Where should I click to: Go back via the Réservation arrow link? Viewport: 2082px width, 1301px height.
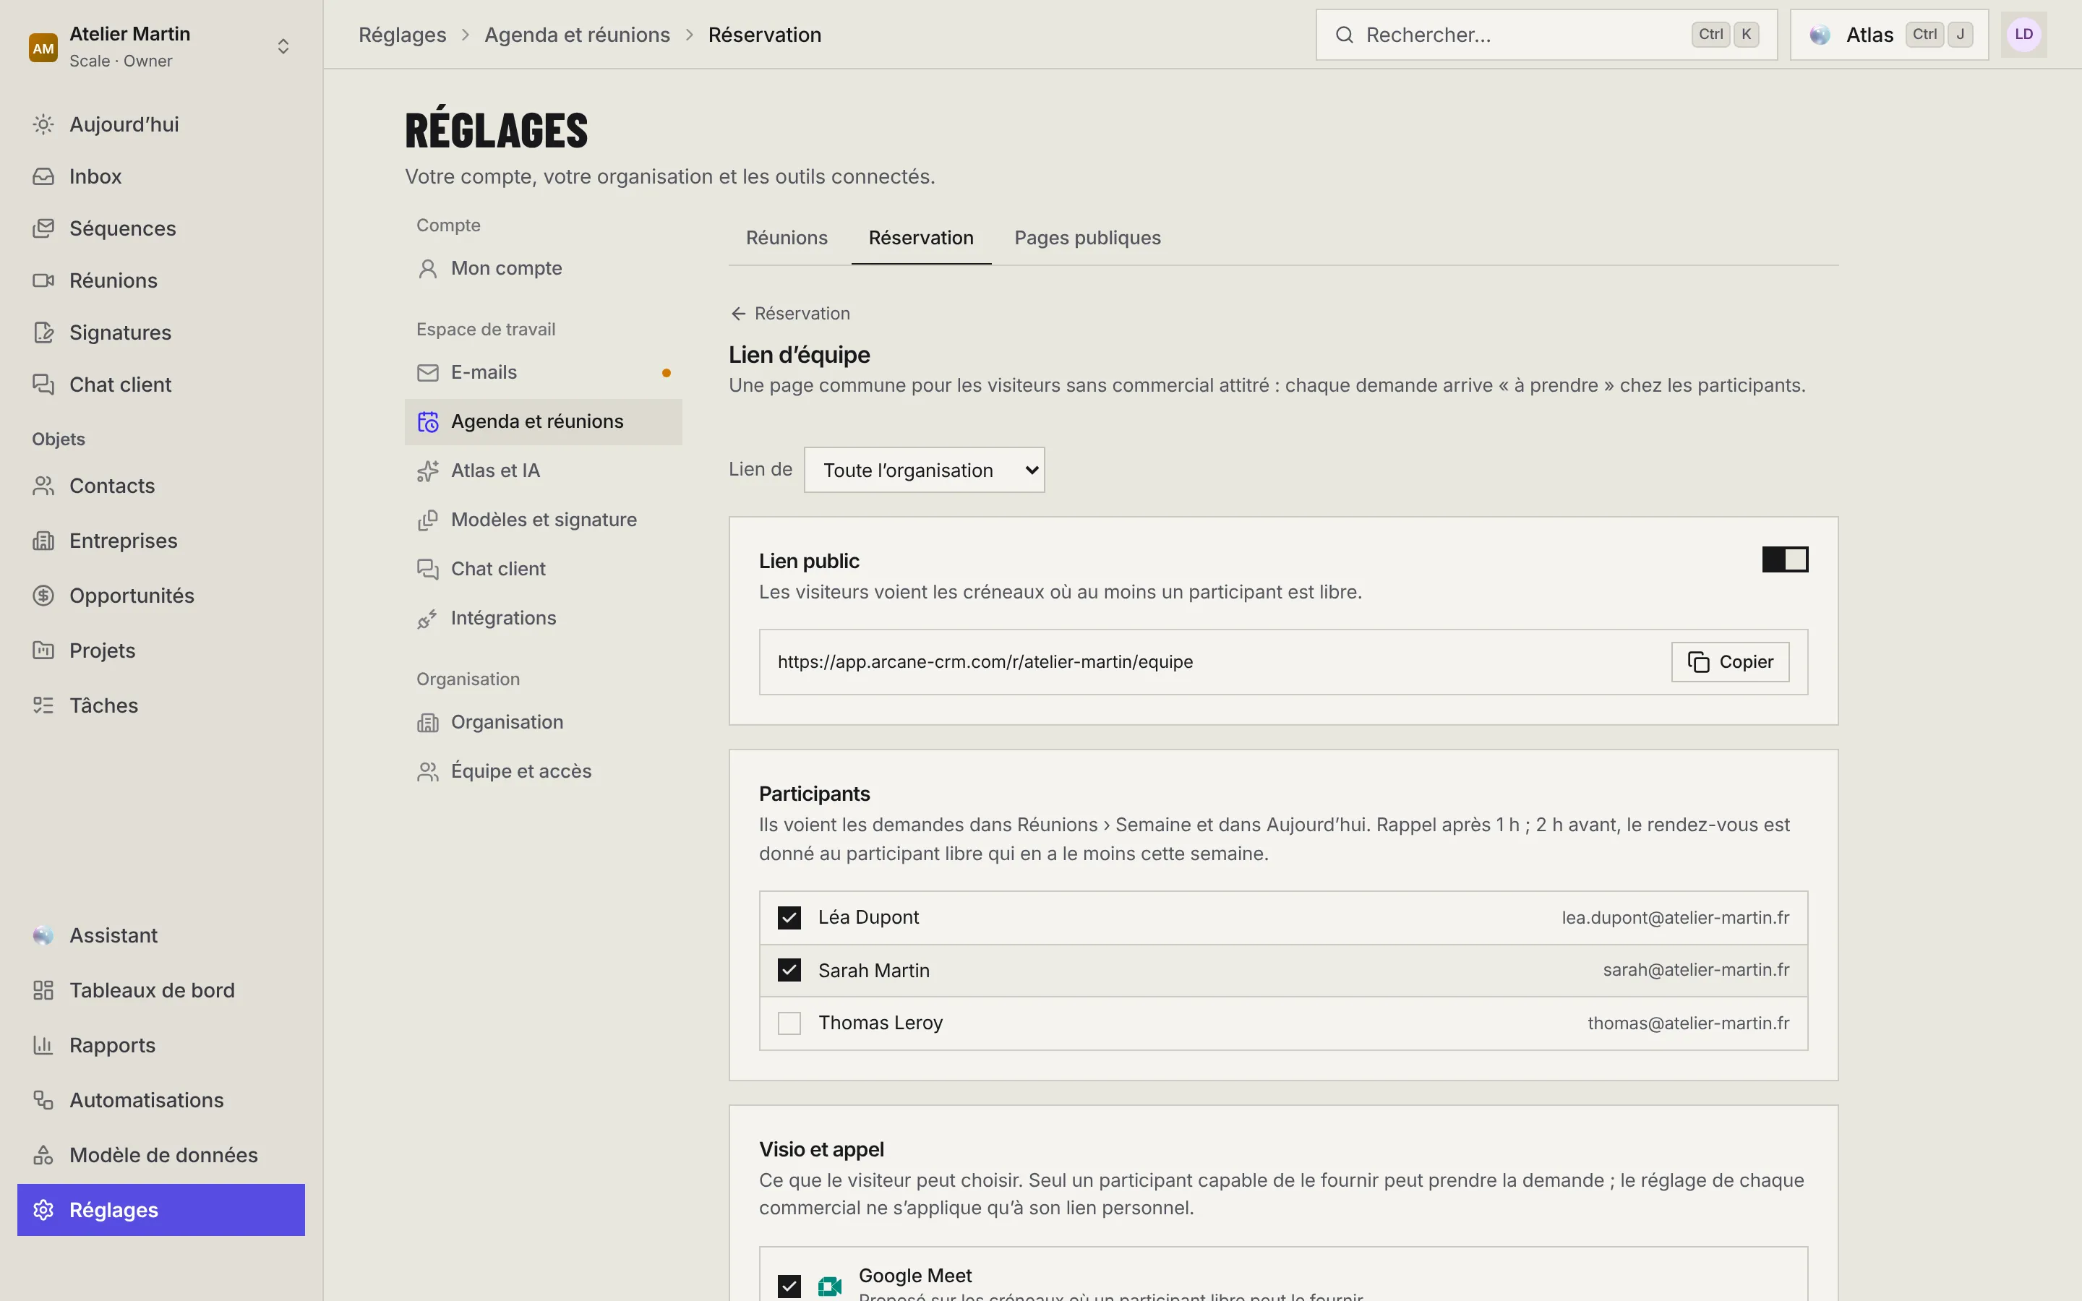click(789, 313)
